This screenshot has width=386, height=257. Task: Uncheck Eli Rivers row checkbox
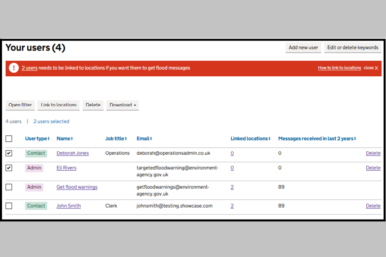click(x=9, y=168)
